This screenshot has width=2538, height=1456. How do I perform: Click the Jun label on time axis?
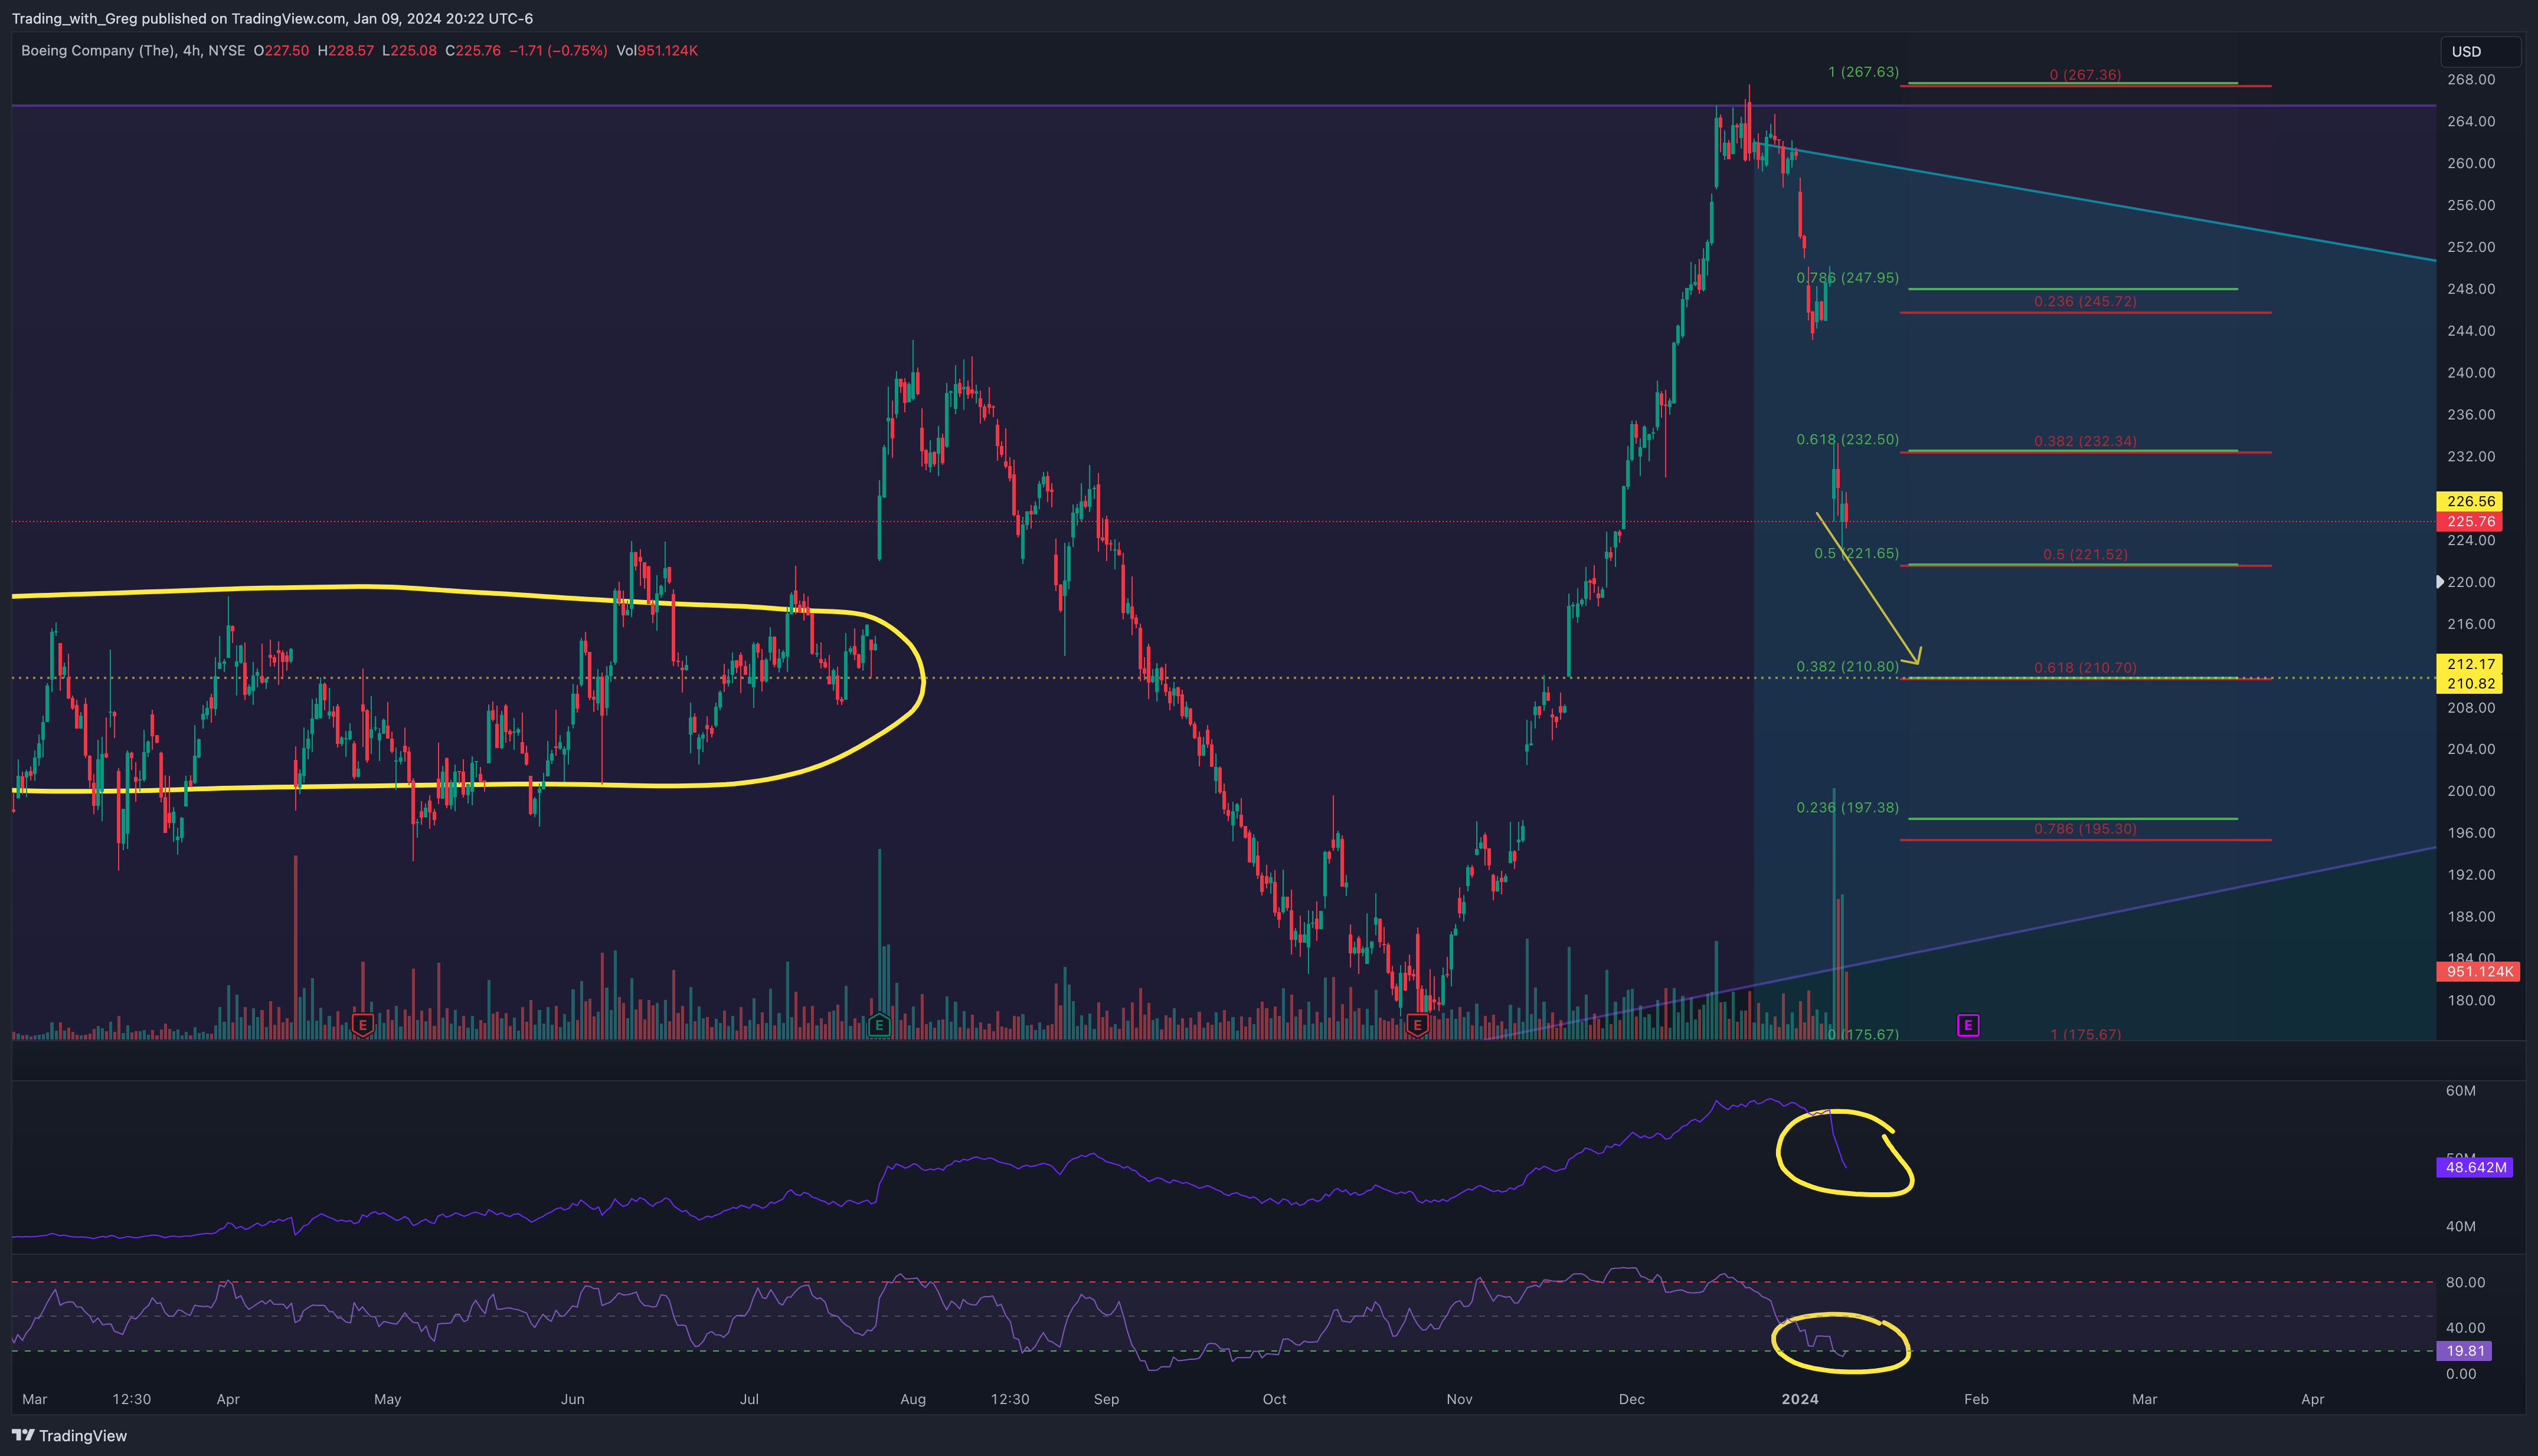(x=572, y=1399)
